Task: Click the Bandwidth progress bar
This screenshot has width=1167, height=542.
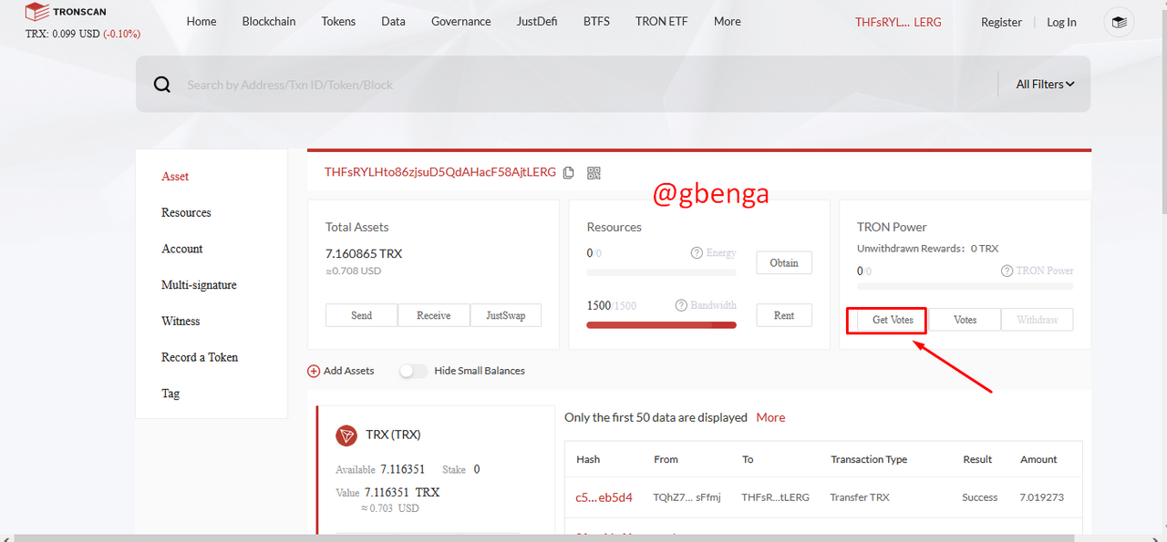Action: 661,324
